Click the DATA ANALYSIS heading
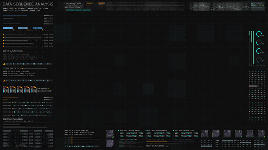The width and height of the screenshot is (268, 150). [x=12, y=51]
